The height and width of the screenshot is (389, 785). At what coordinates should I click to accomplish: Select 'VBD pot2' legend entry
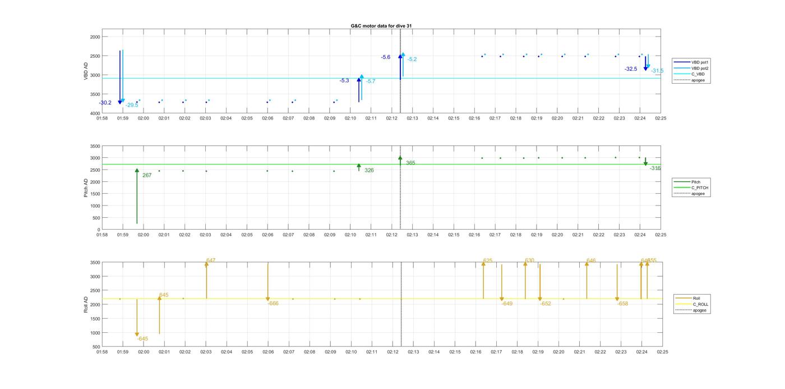point(691,68)
